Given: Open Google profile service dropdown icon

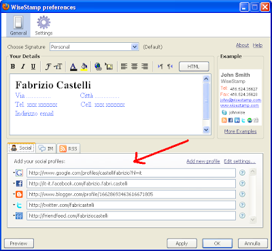Looking at the screenshot, I should (x=18, y=173).
